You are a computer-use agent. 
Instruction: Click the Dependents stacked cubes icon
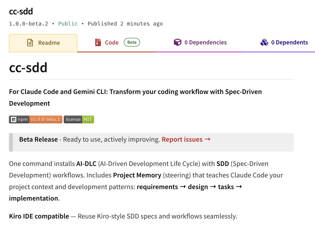264,42
